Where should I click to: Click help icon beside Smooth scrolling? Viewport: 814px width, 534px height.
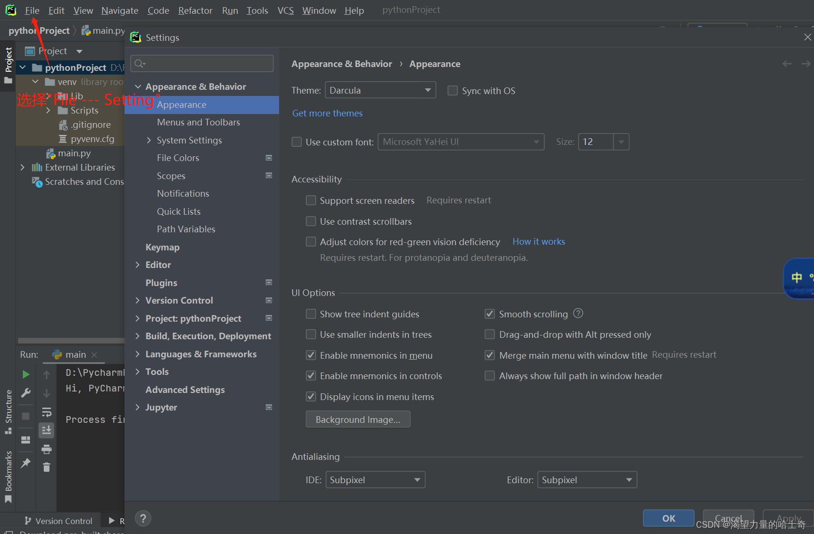pyautogui.click(x=578, y=314)
